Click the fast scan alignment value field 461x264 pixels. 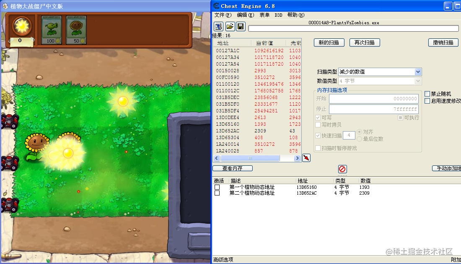tap(349, 135)
